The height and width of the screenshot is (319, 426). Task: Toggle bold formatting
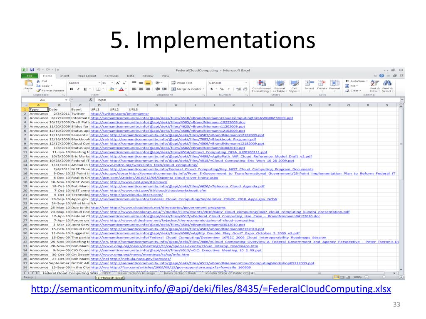71,89
